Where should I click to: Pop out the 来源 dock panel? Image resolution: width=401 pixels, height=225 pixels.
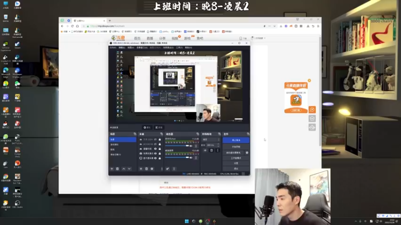pyautogui.click(x=161, y=134)
